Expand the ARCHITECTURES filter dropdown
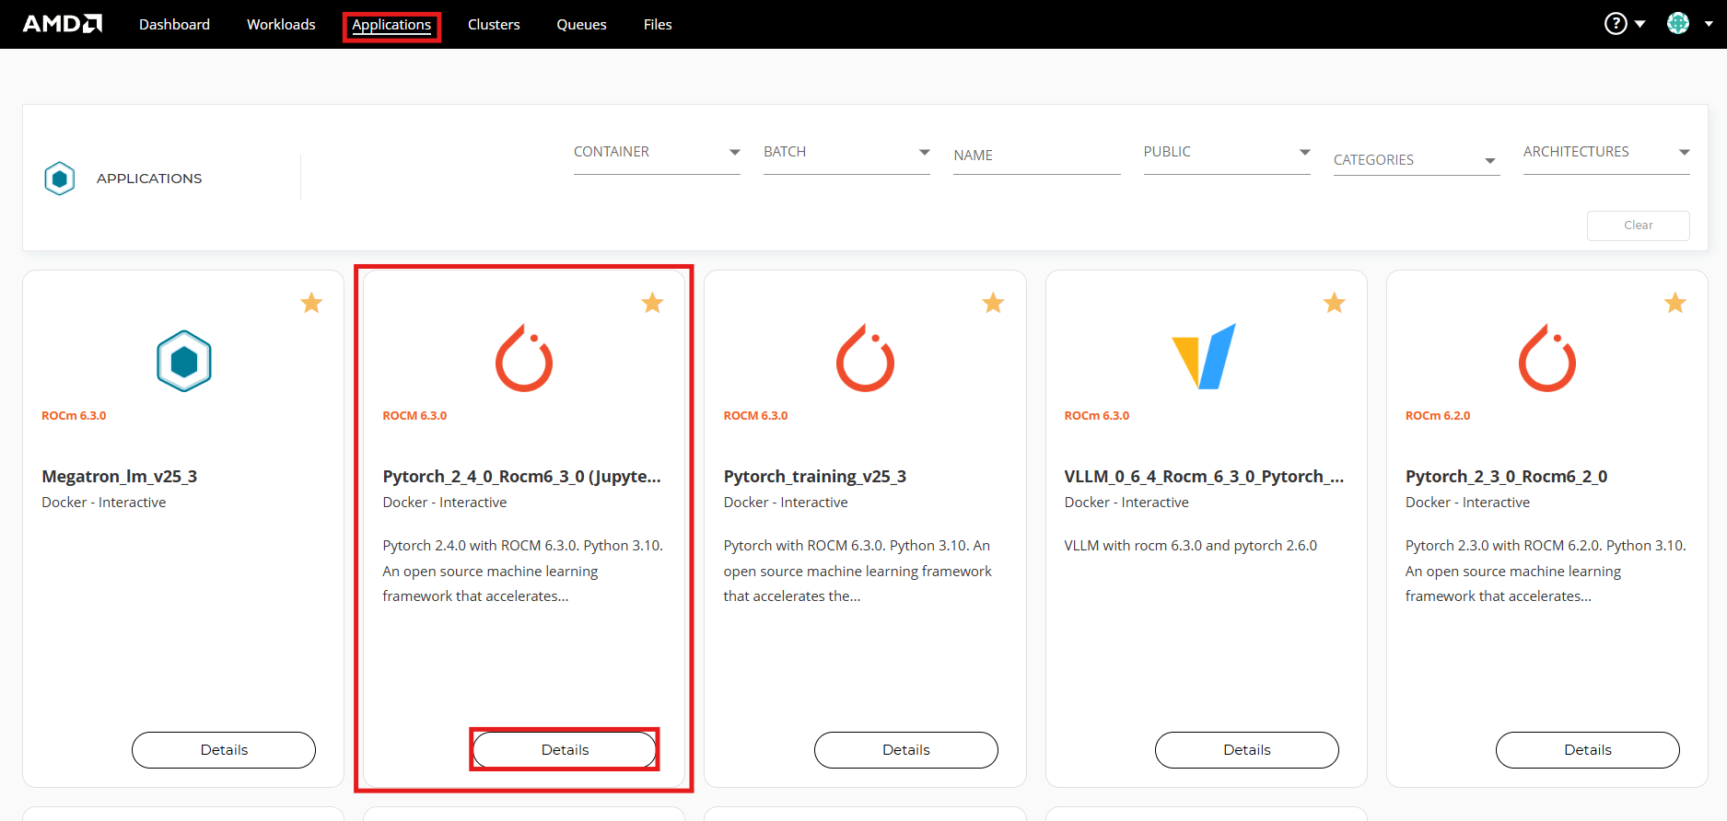 click(1606, 153)
